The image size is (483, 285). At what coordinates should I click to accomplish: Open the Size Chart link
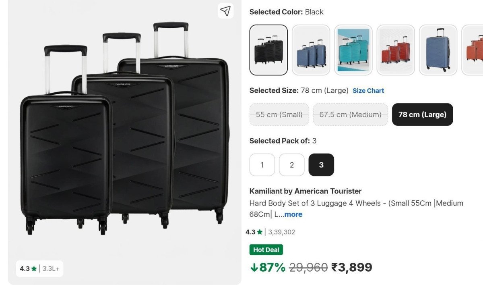point(368,91)
